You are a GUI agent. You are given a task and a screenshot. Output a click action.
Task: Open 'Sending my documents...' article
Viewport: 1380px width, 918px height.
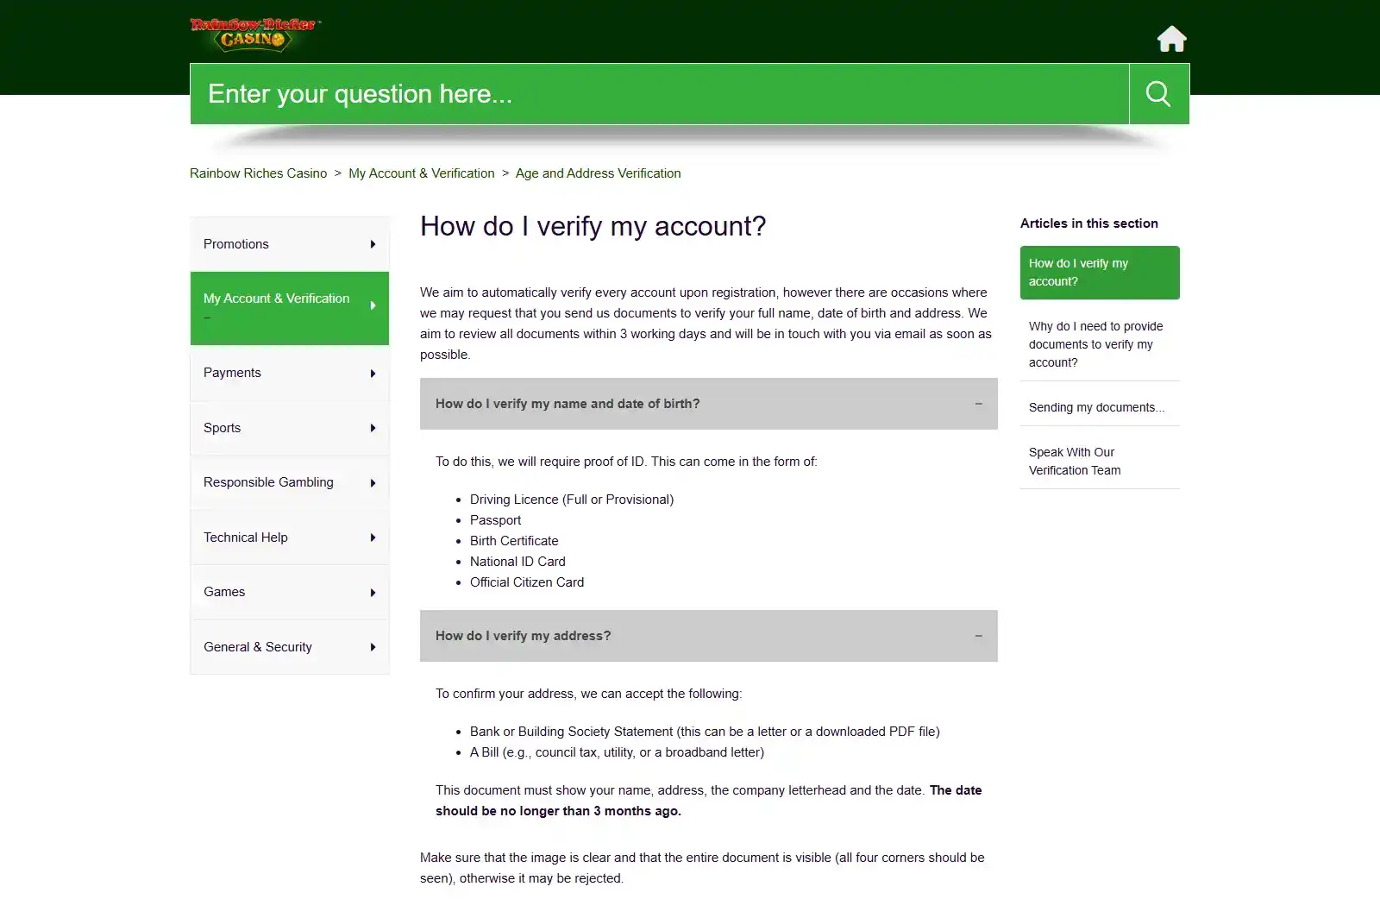pyautogui.click(x=1100, y=407)
